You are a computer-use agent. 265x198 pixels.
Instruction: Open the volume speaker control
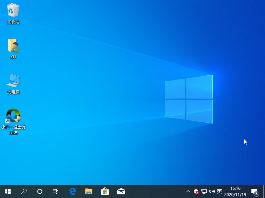[212, 191]
